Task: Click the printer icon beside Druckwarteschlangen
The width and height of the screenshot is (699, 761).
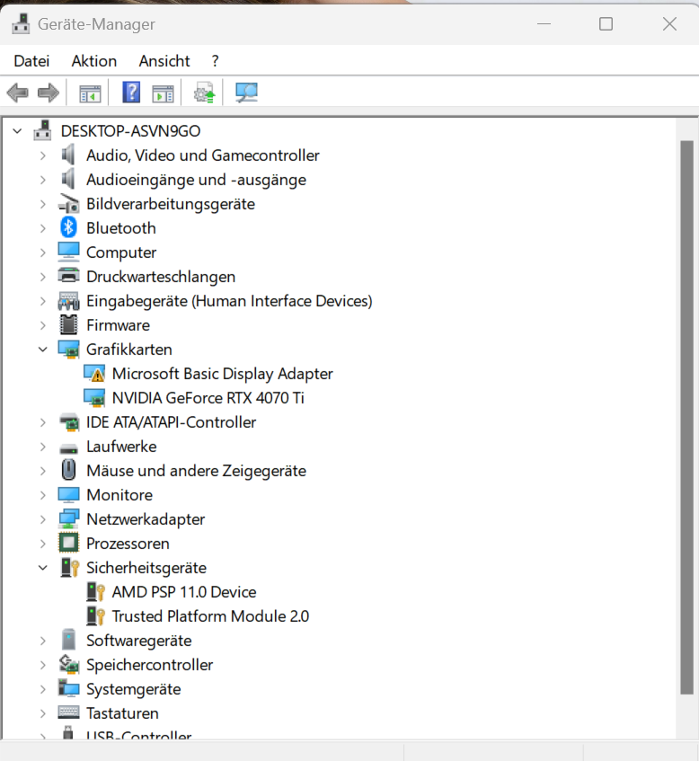Action: (68, 276)
